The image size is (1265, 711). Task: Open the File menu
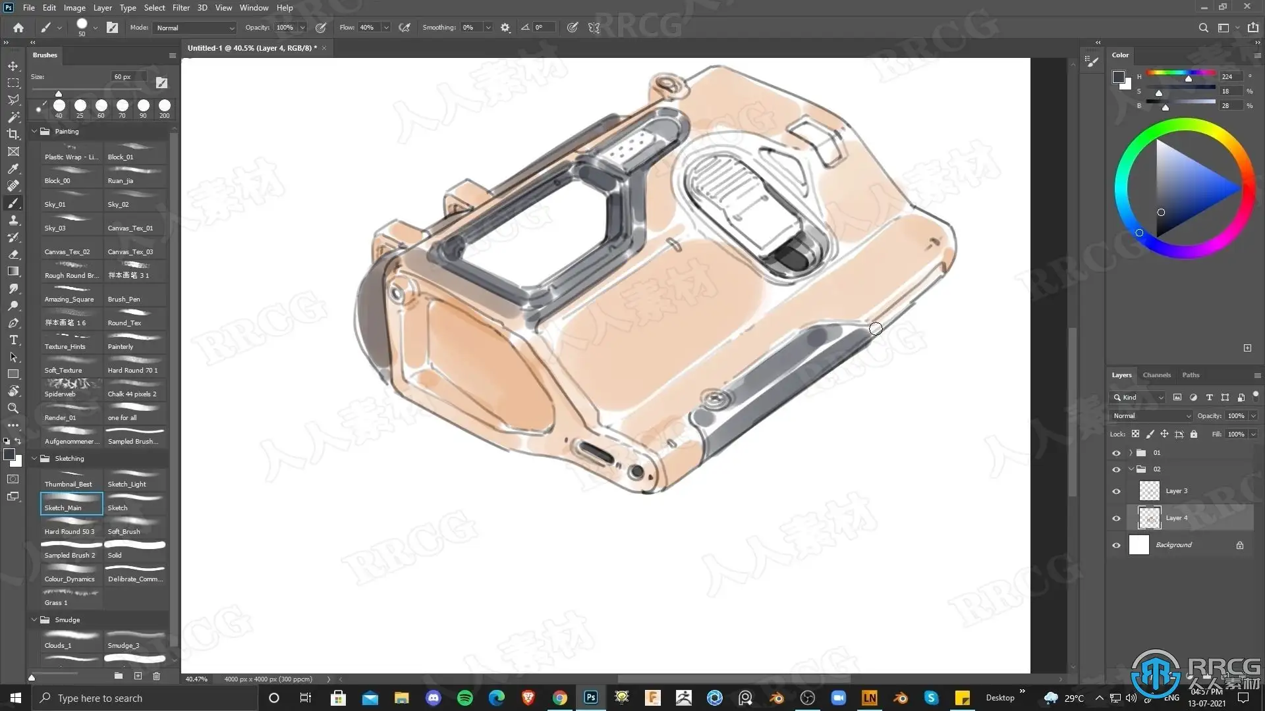point(29,8)
